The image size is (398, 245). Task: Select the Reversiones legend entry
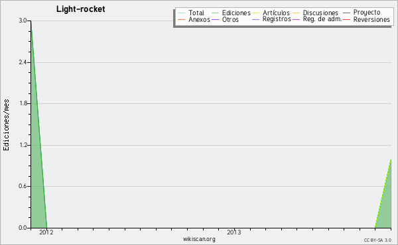[366, 19]
